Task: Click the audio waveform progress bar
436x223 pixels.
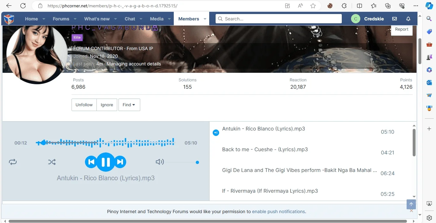Action: click(105, 143)
